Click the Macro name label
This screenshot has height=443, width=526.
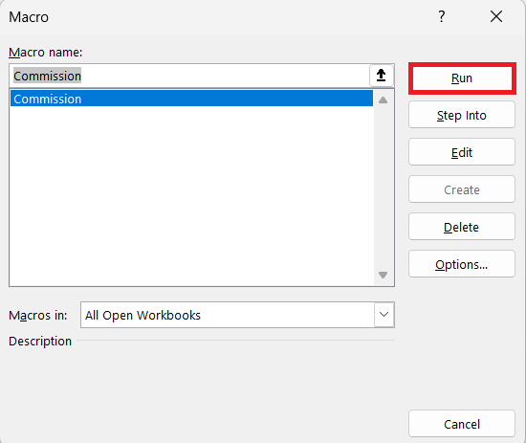pos(45,53)
